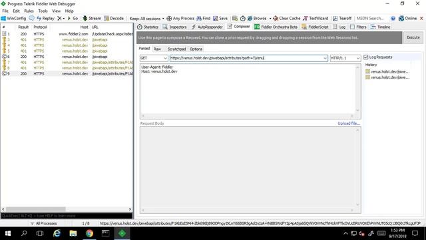The height and width of the screenshot is (240, 426).
Task: Open Internet Explorer from taskbar
Action: 57,233
